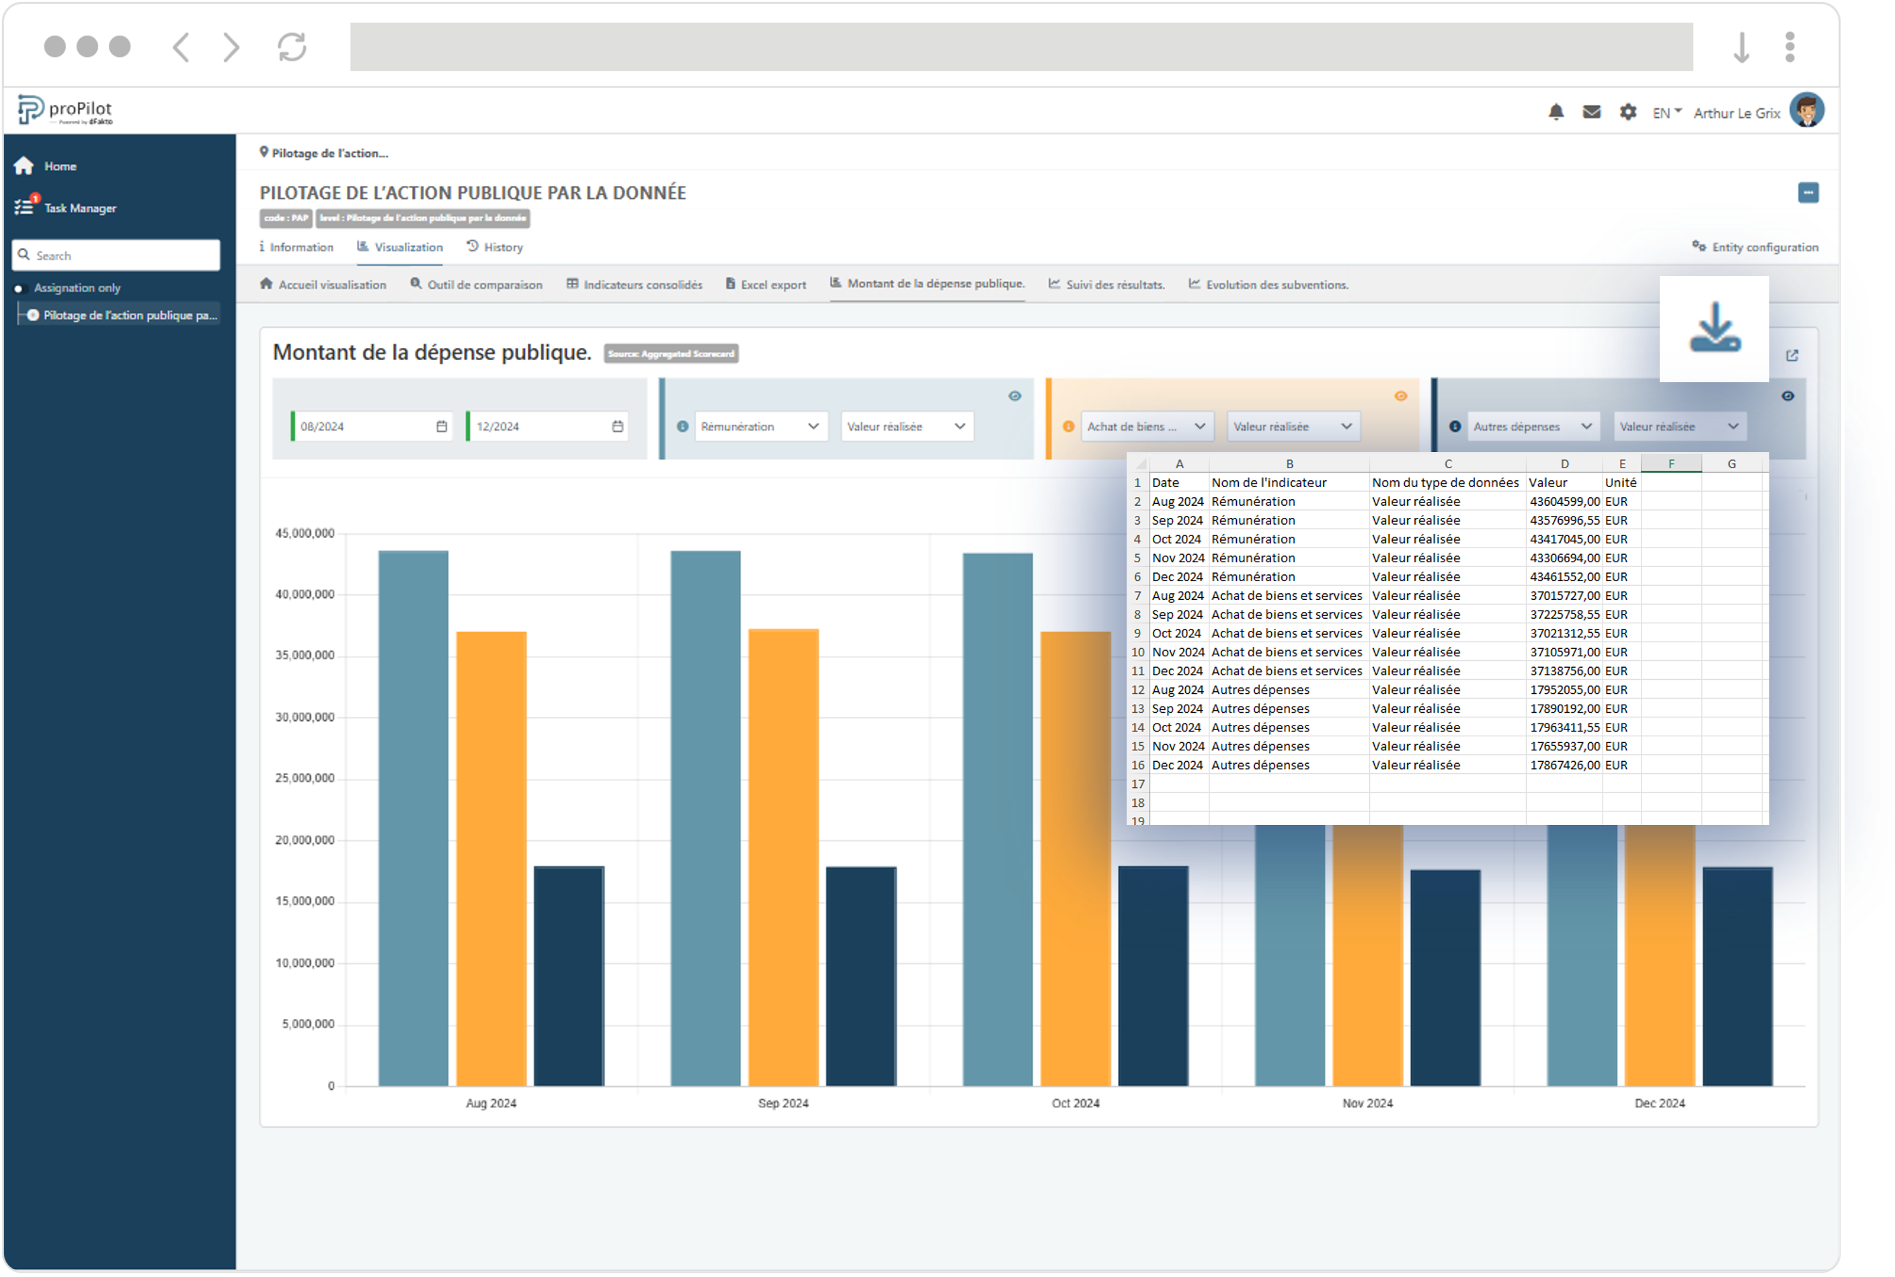Open settings gear icon in header
Screen dimensions: 1895x1277
1627,112
